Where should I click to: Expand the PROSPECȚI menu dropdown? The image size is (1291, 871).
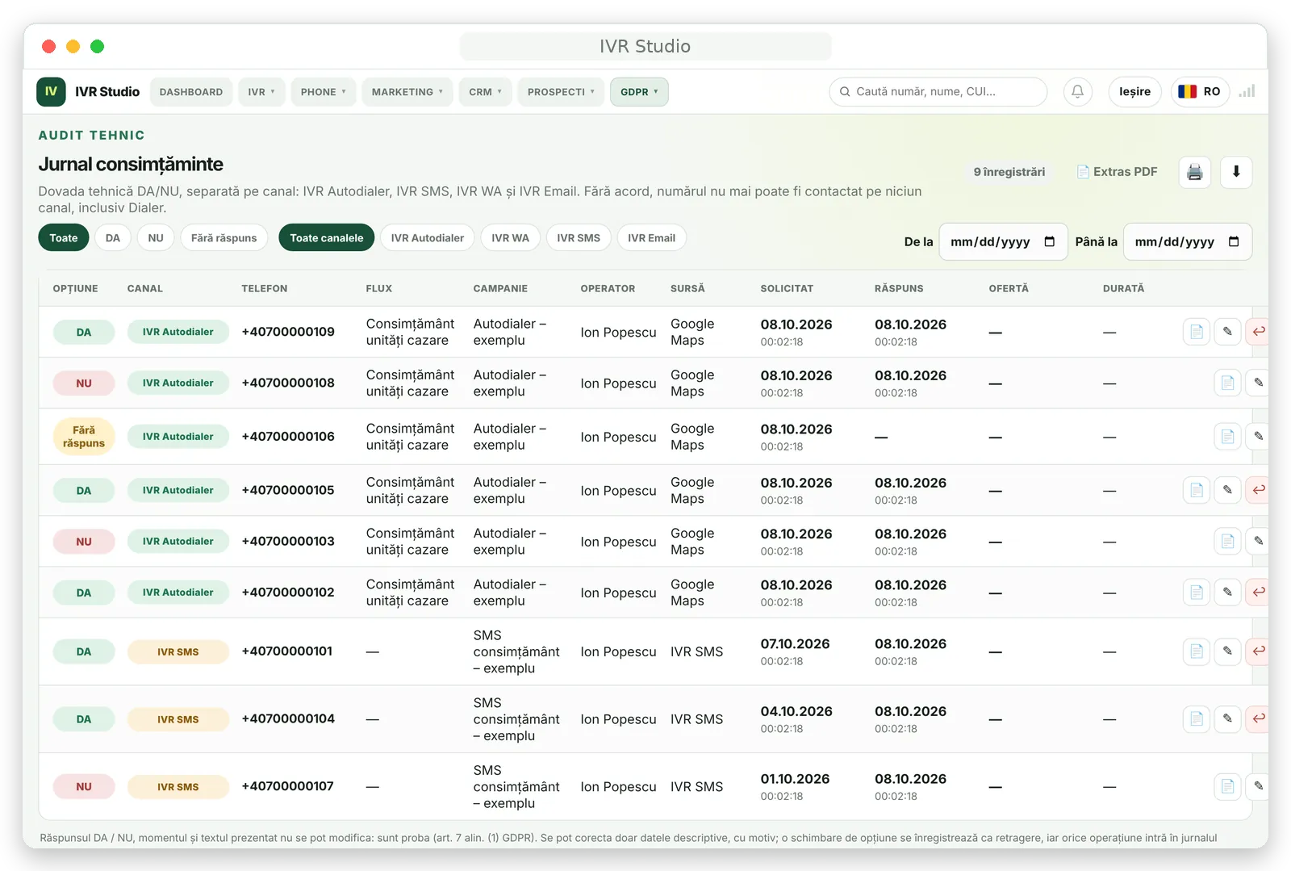click(x=561, y=92)
